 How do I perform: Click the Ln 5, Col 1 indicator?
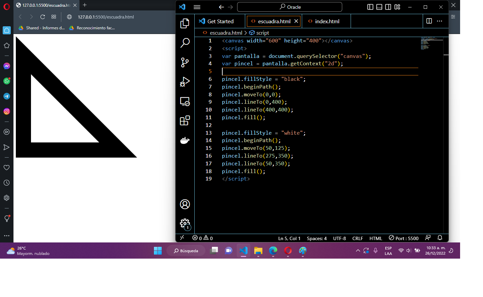pyautogui.click(x=289, y=238)
